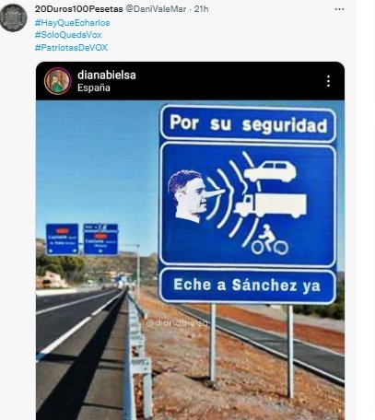Click the dianabielsa username text
Screen dimensions: 375x420
[x=107, y=75]
